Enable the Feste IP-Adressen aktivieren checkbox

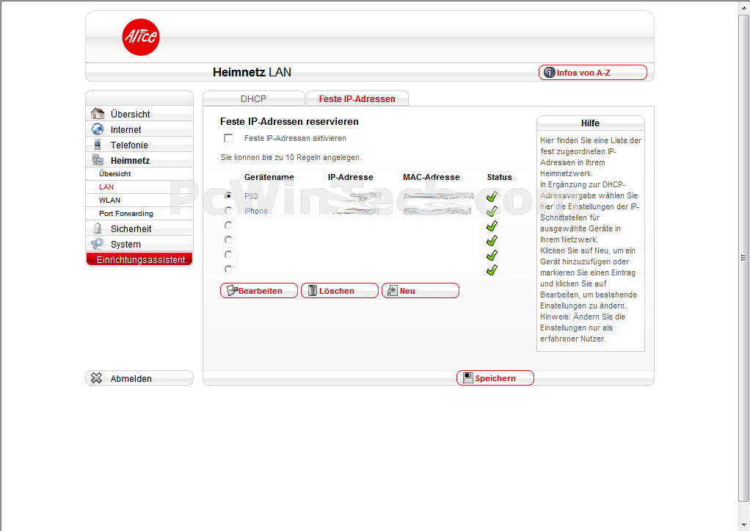click(x=229, y=138)
